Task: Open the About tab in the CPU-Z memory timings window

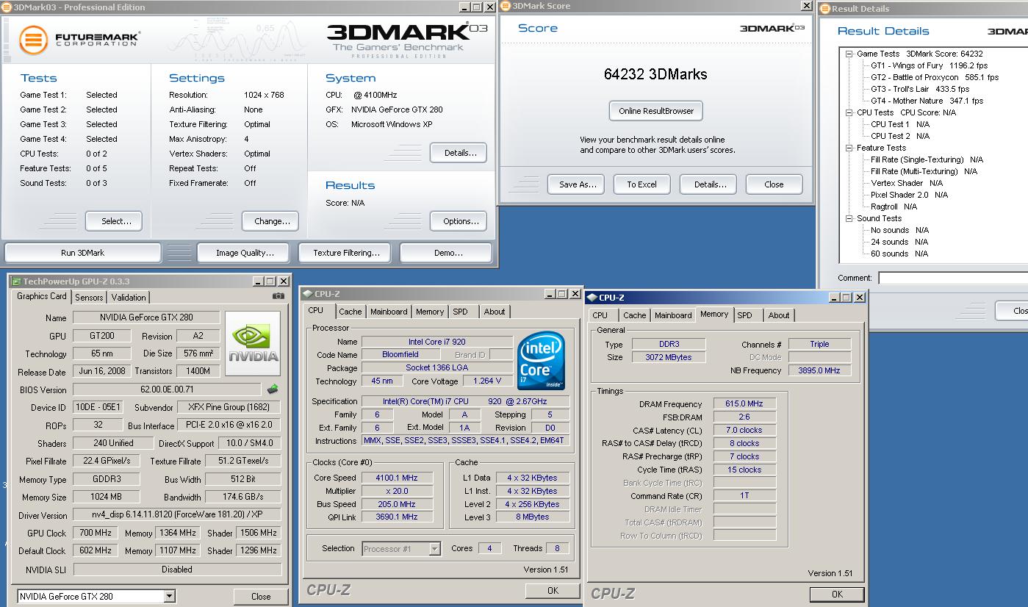Action: click(779, 315)
